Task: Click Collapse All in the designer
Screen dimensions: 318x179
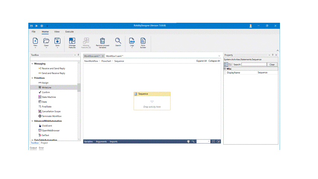Action: click(x=214, y=61)
